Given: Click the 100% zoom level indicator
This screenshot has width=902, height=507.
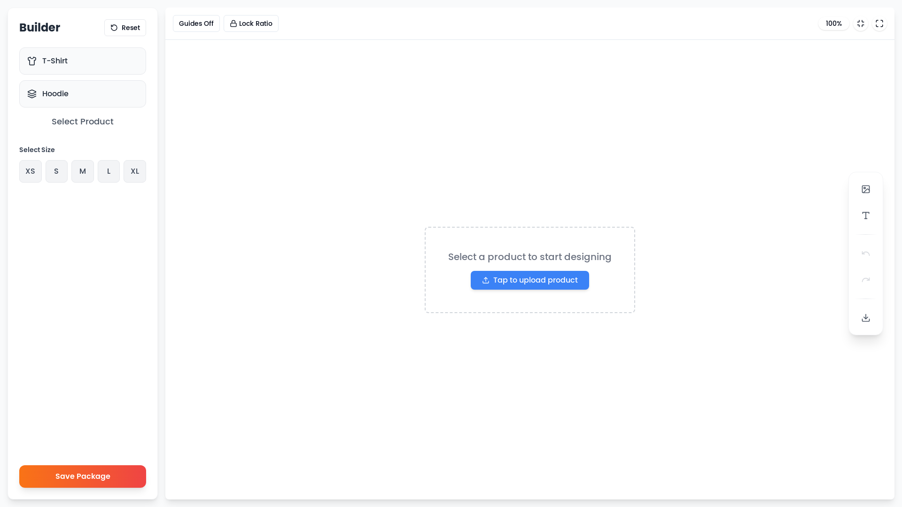Looking at the screenshot, I should point(833,23).
